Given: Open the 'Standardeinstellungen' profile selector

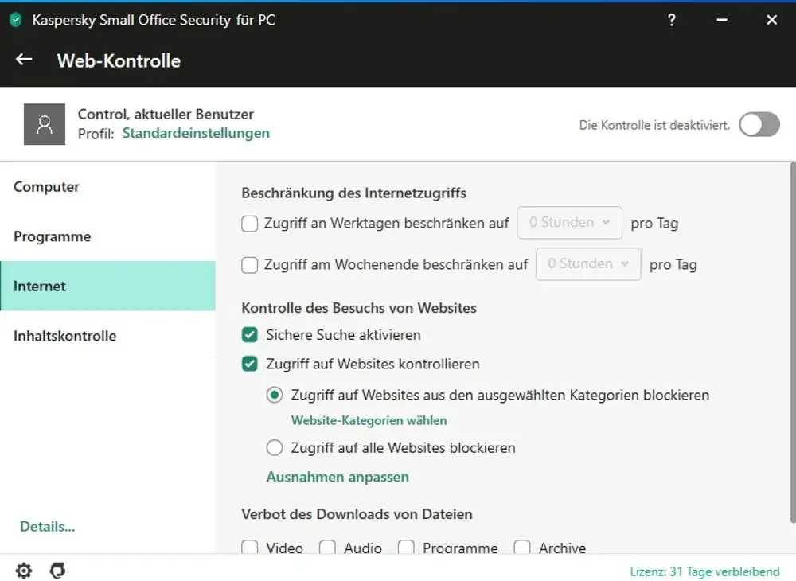Looking at the screenshot, I should pos(196,133).
